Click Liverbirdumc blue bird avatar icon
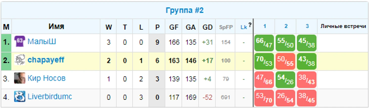 19,97
